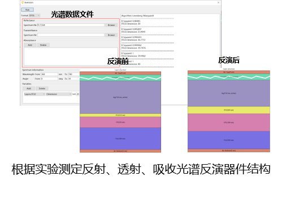The image size is (282, 223).
Task: Select the blue layer after inversion
Action: pos(229,140)
